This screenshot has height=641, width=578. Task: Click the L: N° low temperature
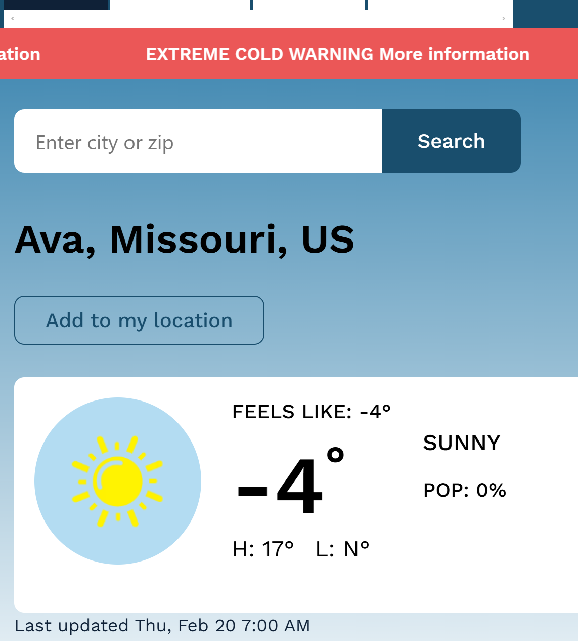click(342, 549)
